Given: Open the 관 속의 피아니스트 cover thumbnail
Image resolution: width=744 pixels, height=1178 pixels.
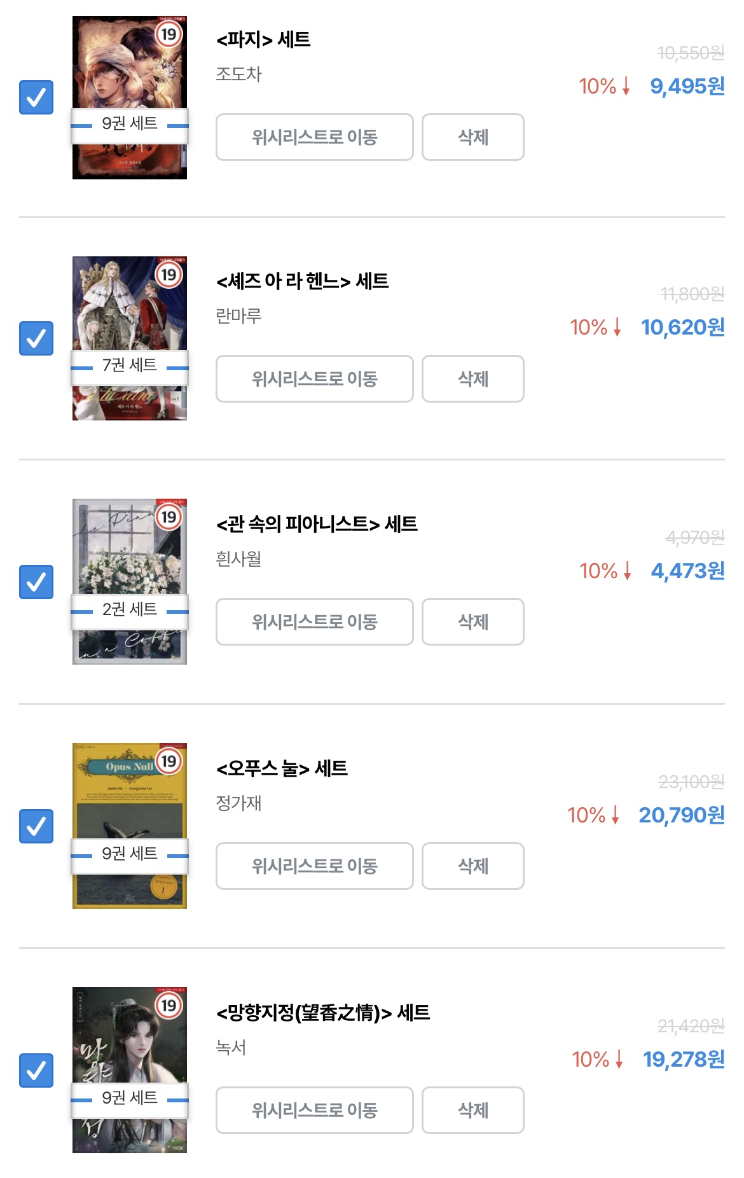Looking at the screenshot, I should click(x=130, y=582).
